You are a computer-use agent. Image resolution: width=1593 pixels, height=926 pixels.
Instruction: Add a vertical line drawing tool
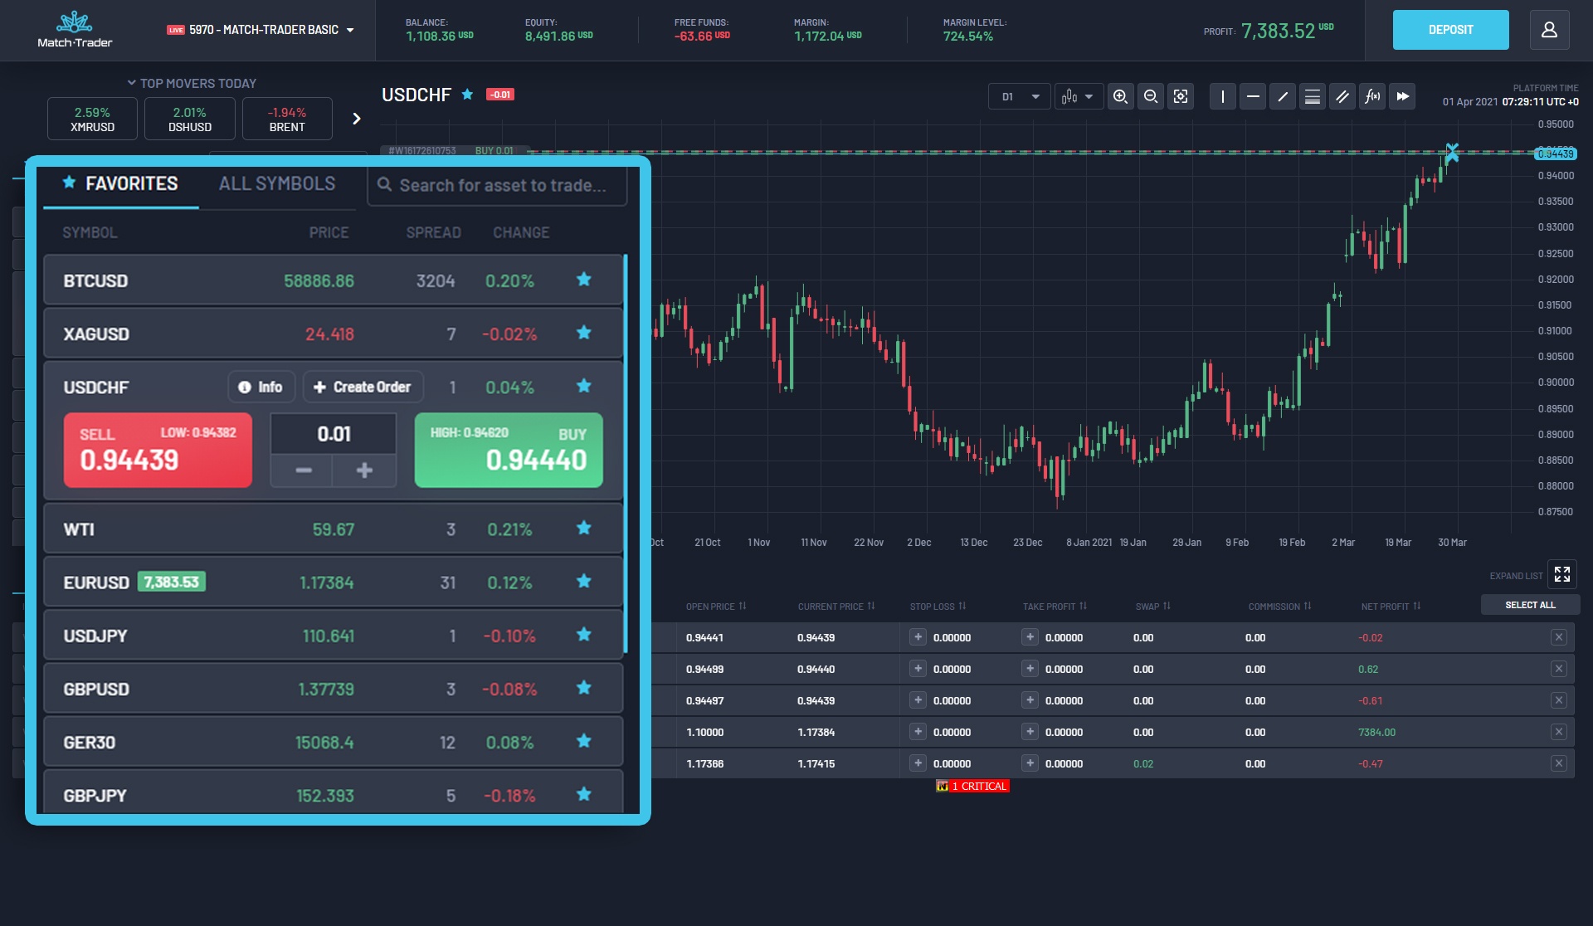1222,96
